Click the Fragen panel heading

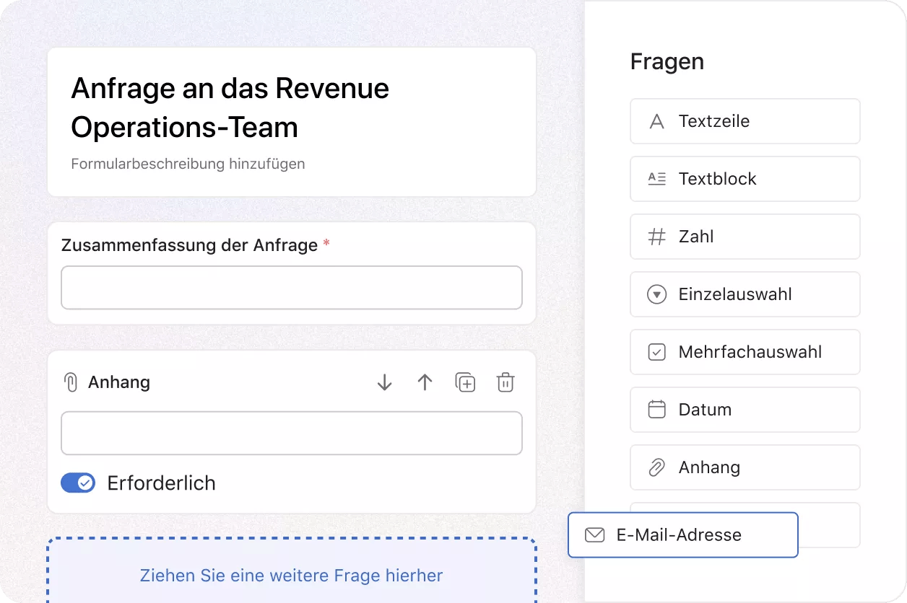[667, 62]
